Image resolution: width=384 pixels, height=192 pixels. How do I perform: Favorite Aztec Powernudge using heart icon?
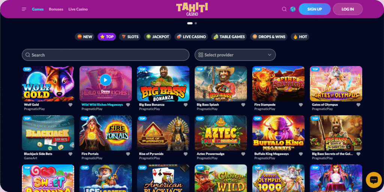(243, 154)
